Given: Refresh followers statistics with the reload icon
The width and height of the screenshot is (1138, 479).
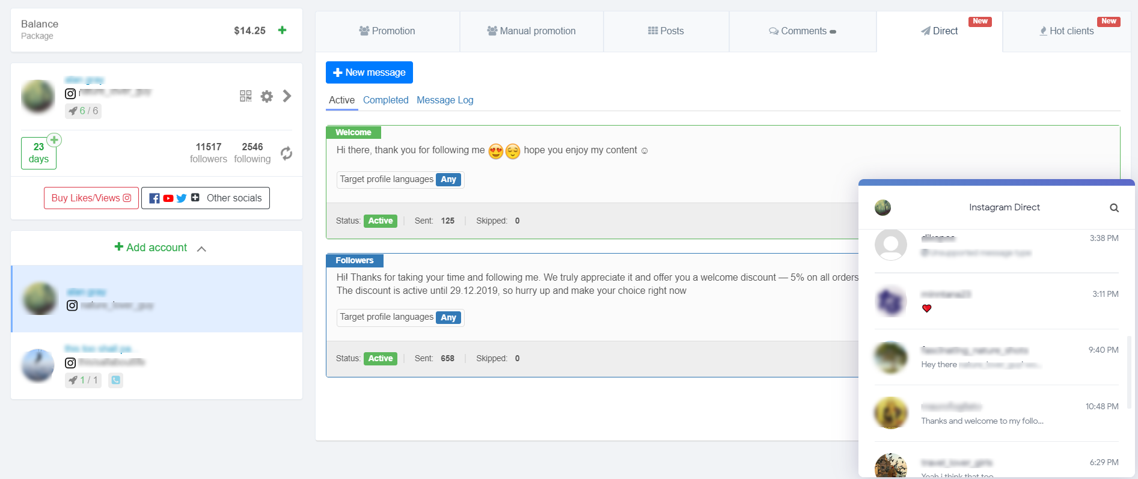Looking at the screenshot, I should 286,153.
